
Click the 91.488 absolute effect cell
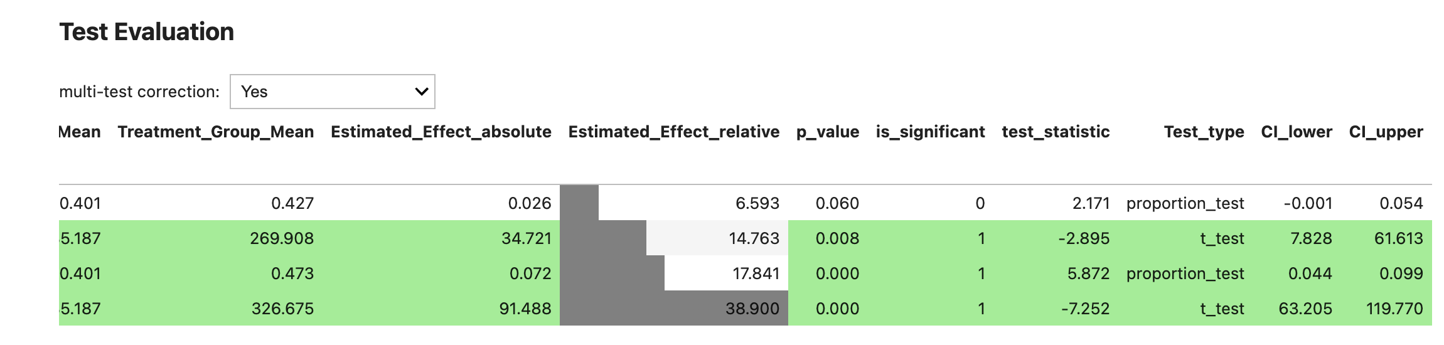click(525, 309)
